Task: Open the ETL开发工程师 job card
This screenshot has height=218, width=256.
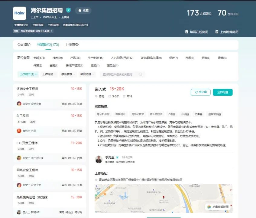Action: point(49,150)
